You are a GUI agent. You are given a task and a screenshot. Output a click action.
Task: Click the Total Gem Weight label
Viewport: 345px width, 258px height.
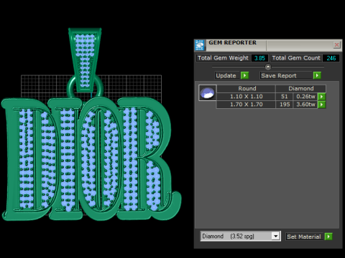click(224, 58)
